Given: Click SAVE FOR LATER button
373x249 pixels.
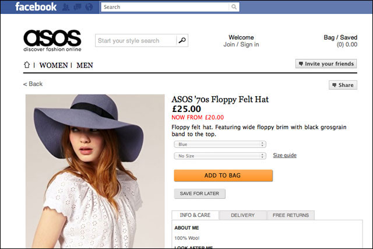Looking at the screenshot, I should 199,194.
